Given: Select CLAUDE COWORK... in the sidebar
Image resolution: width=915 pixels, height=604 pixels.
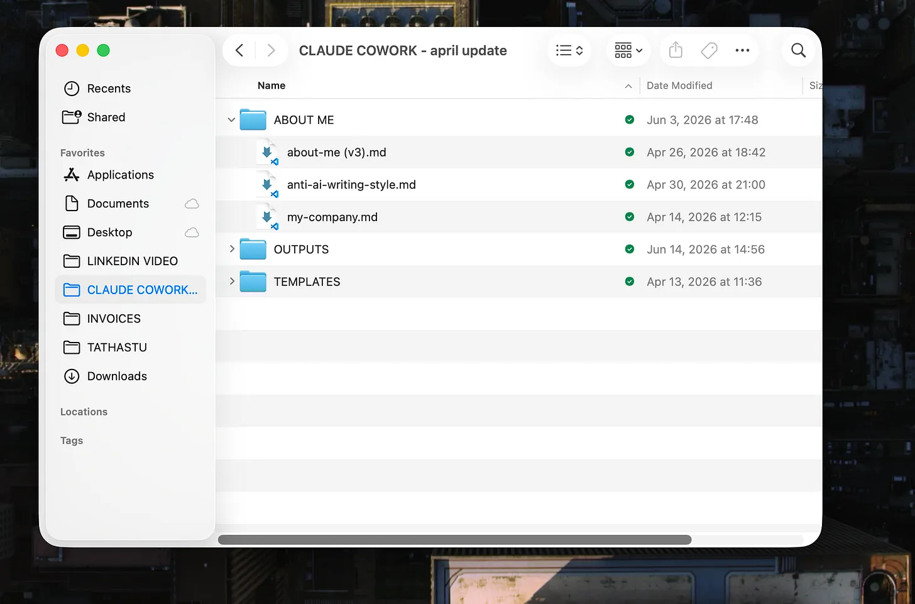Looking at the screenshot, I should coord(130,290).
